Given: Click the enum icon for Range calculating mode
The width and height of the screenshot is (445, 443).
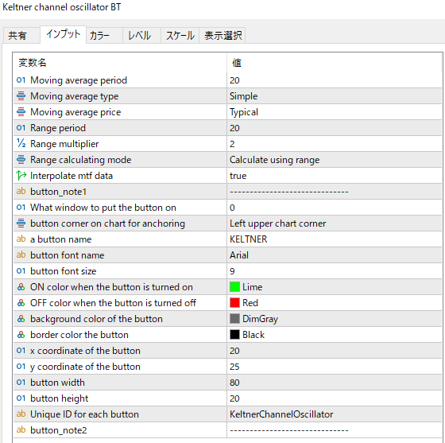Looking at the screenshot, I should (21, 160).
